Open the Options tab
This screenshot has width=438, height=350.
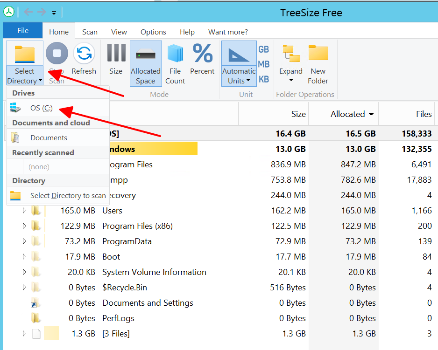pos(153,32)
